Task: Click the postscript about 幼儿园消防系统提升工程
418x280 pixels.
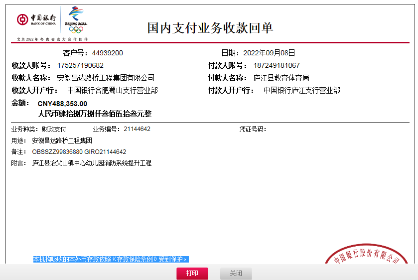Action: [x=92, y=163]
